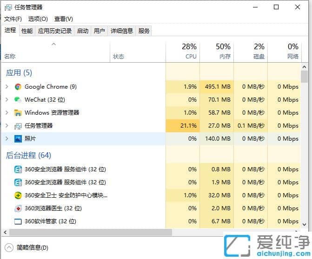Switch to the 启动 tab
The height and width of the screenshot is (259, 312).
point(82,31)
